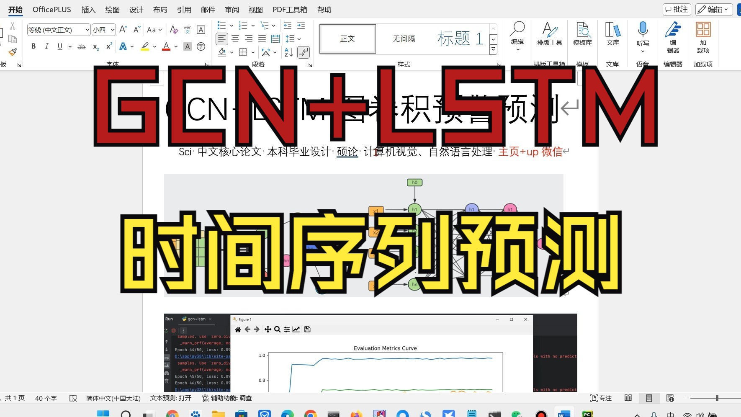
Task: Click the 编辑 mode button
Action: pyautogui.click(x=714, y=9)
